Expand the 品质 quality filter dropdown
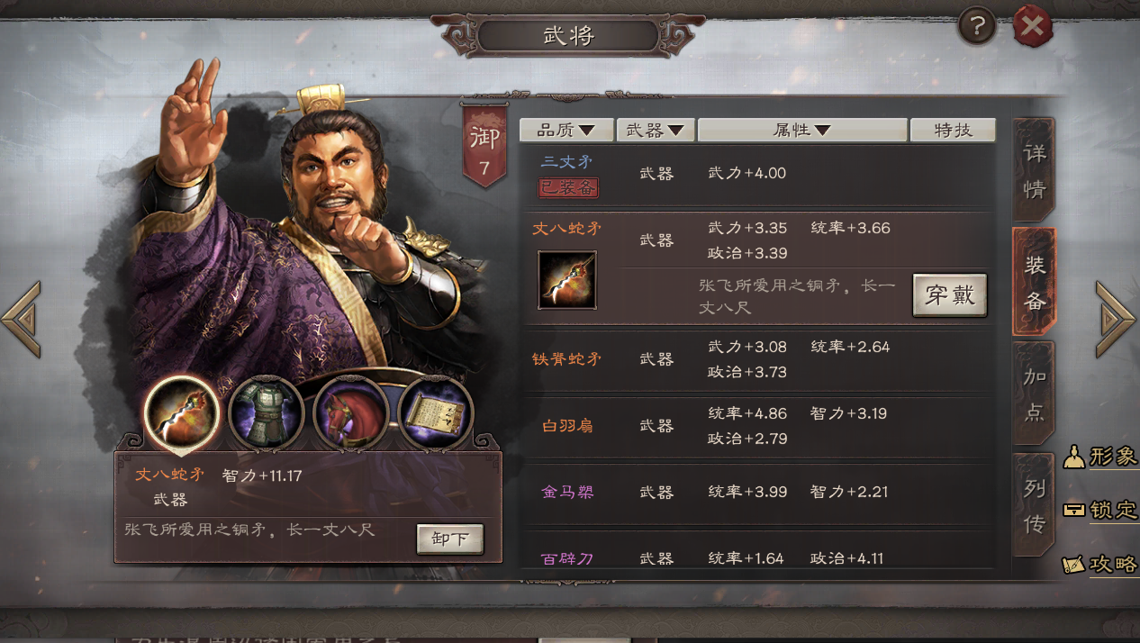The width and height of the screenshot is (1140, 643). [x=566, y=131]
